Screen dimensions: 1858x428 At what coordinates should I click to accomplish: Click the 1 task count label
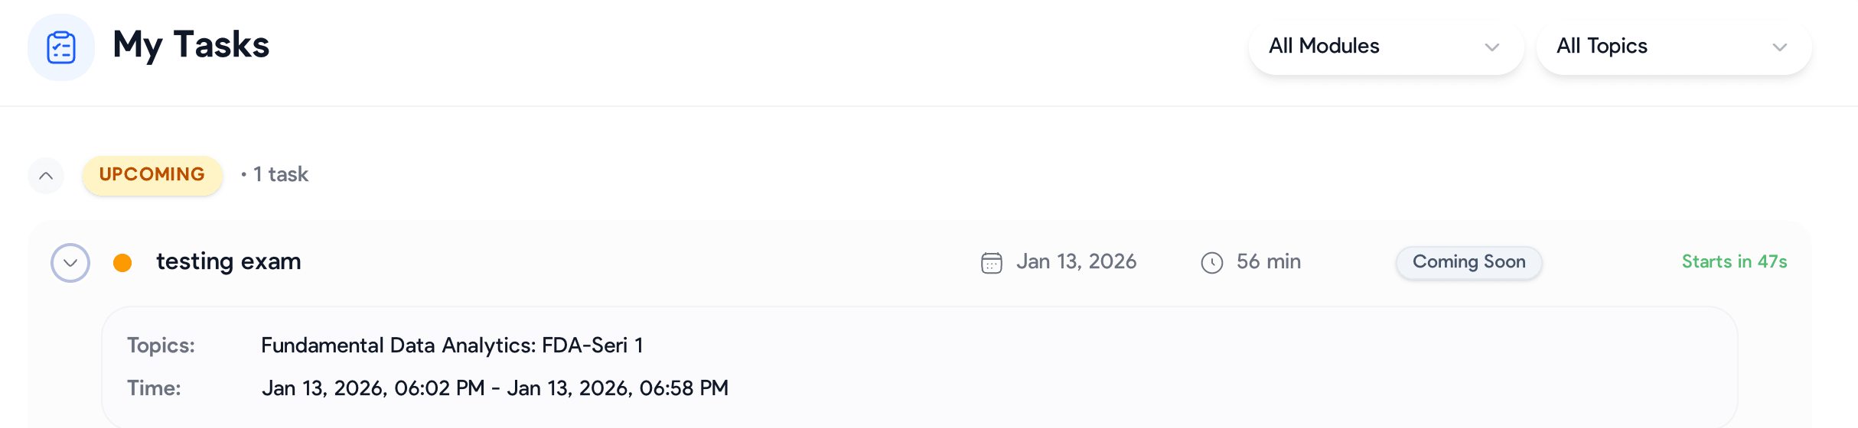280,175
